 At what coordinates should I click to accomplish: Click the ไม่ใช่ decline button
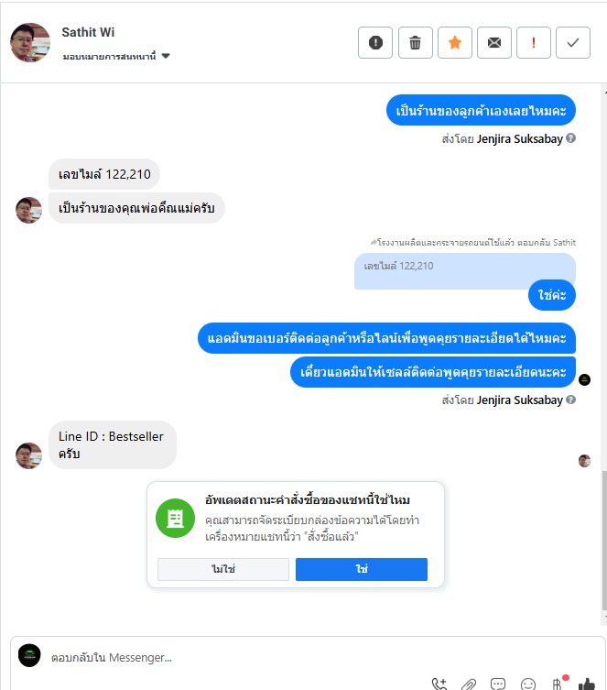[223, 569]
